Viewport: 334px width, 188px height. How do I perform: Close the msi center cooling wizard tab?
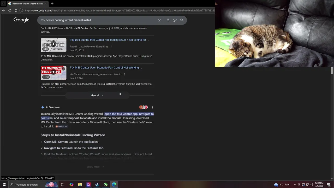pos(46,4)
